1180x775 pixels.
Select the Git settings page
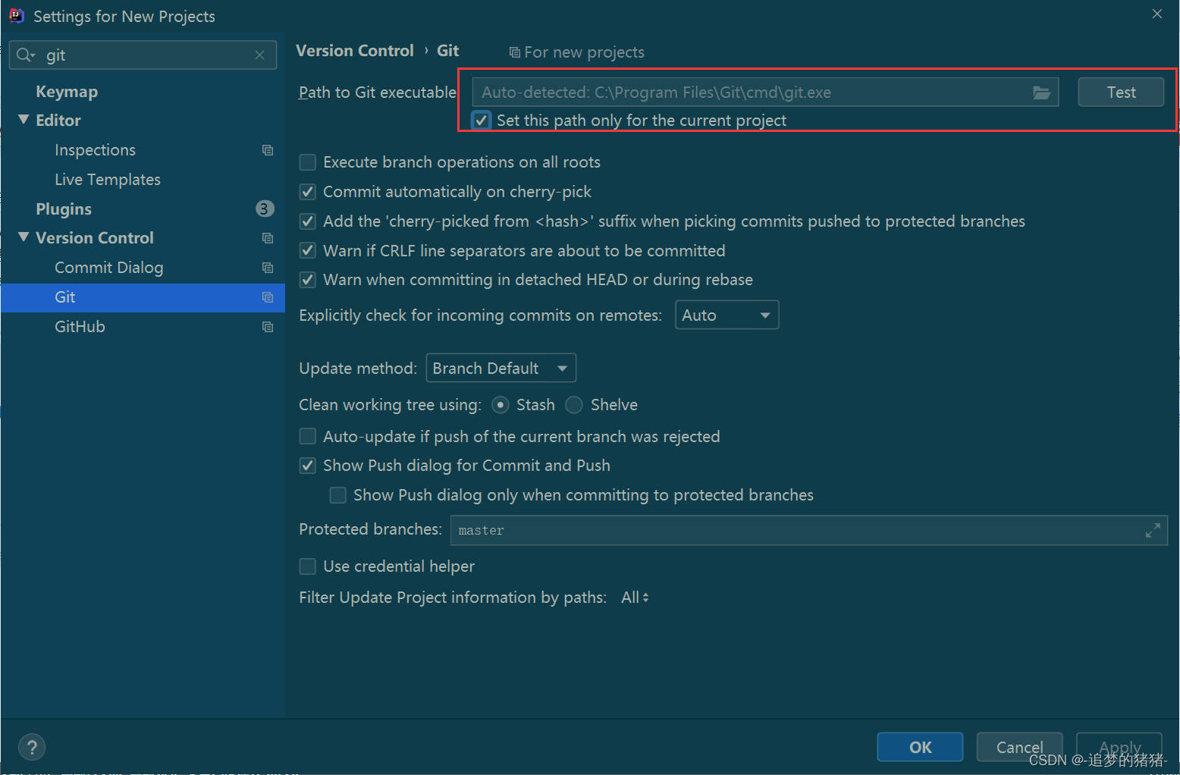[143, 297]
